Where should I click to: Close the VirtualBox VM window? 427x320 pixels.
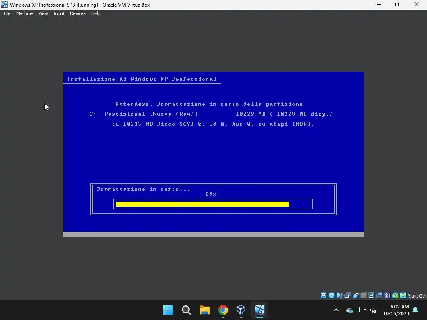pyautogui.click(x=417, y=5)
